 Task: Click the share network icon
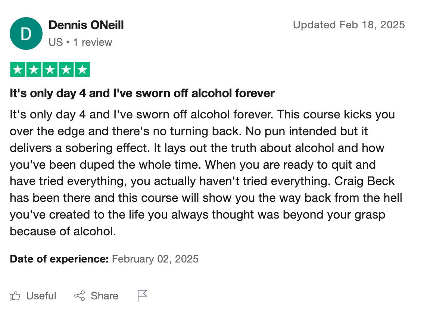80,296
